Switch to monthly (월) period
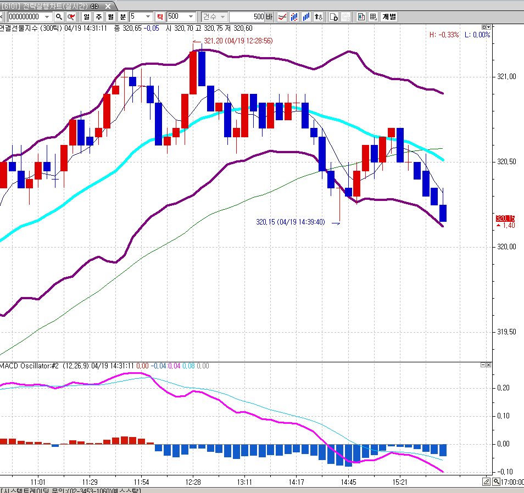The width and height of the screenshot is (524, 493). pos(110,16)
